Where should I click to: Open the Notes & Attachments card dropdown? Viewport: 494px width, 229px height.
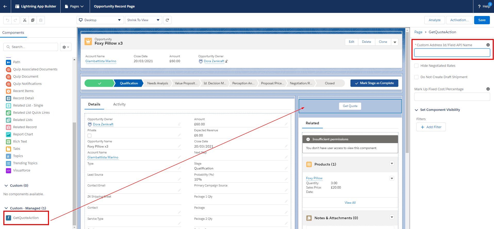[392, 217]
